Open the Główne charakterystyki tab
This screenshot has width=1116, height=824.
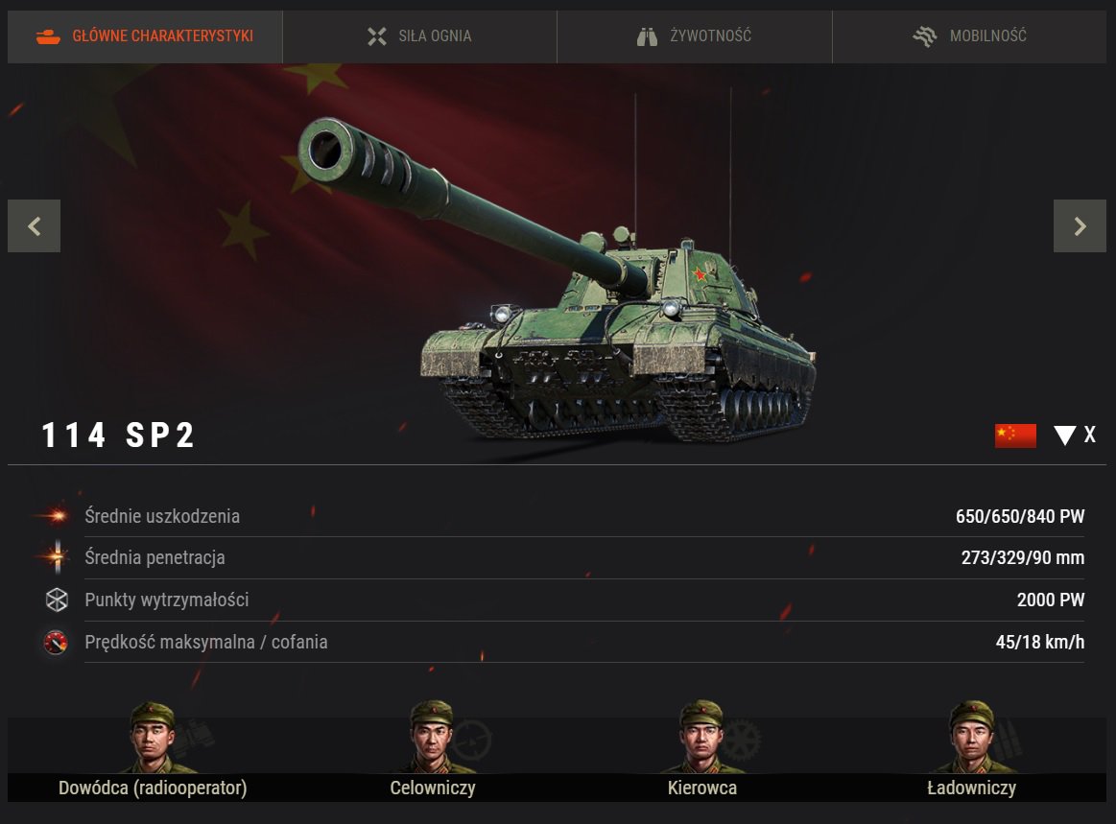click(x=145, y=36)
